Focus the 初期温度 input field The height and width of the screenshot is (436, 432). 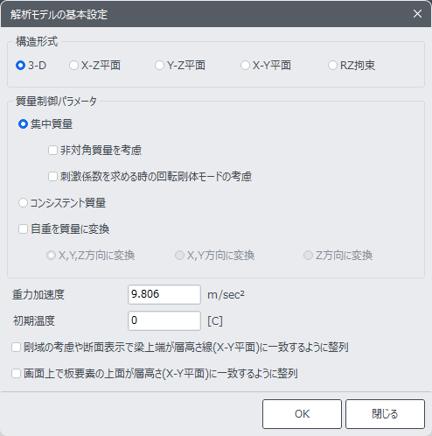pos(164,320)
